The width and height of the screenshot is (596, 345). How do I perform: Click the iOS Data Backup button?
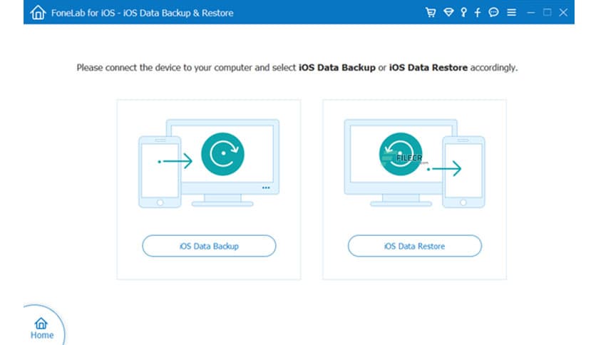coord(209,246)
